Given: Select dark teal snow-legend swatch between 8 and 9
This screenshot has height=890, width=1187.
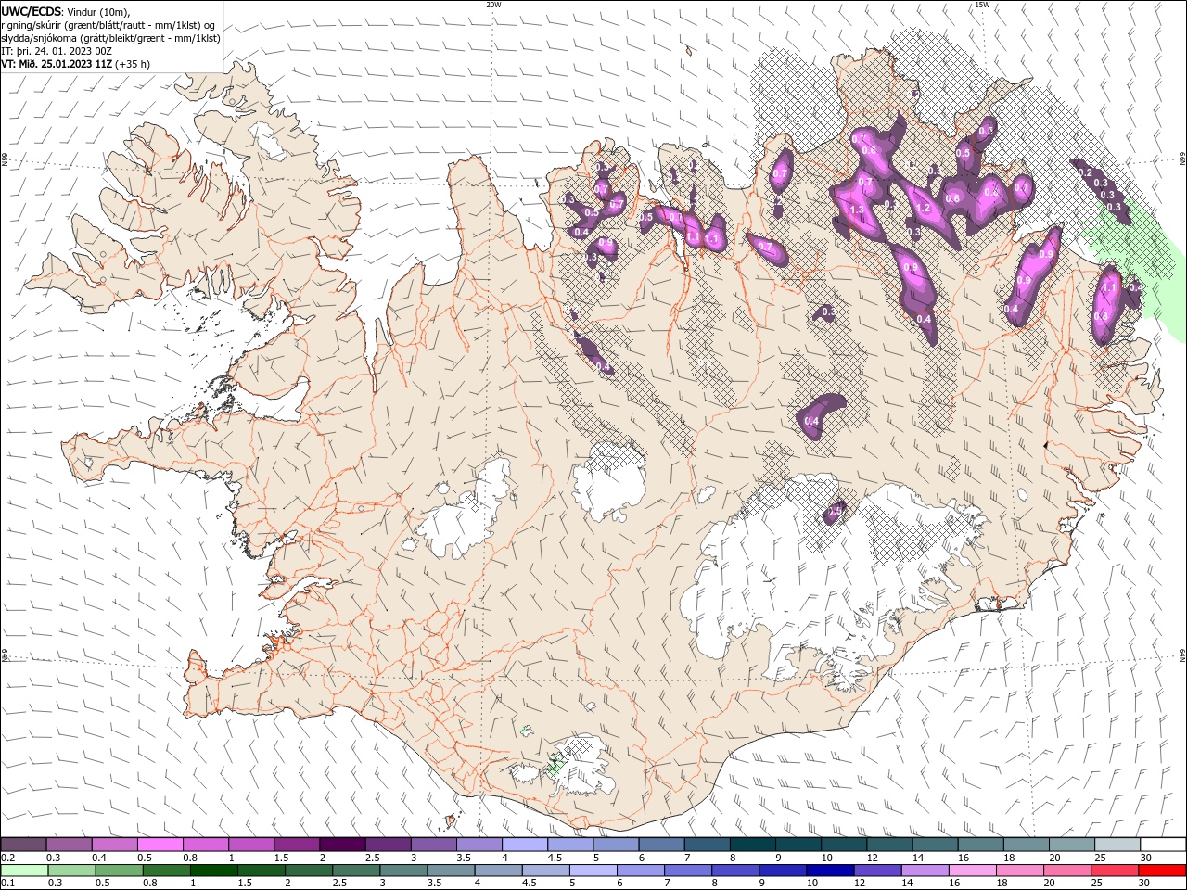Looking at the screenshot, I should coord(753,845).
